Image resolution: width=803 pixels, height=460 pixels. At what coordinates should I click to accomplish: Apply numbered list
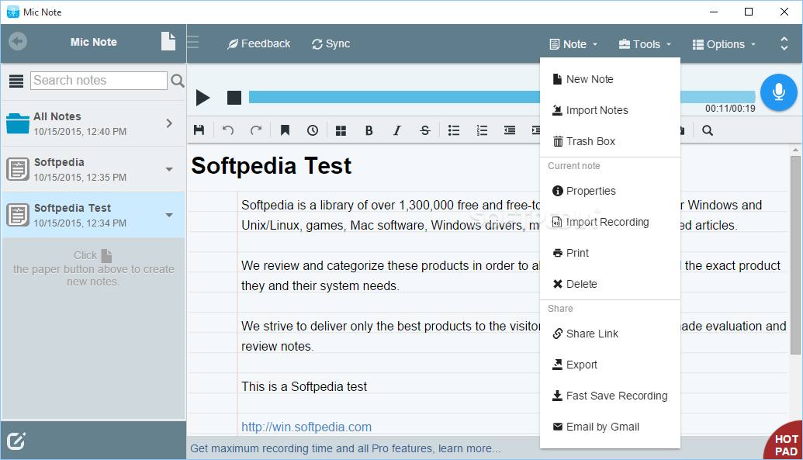pos(482,130)
